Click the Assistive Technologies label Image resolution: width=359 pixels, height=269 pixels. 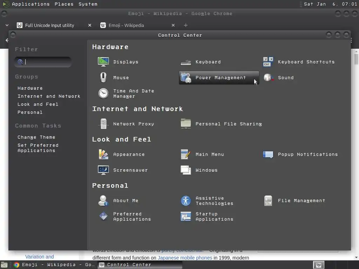click(214, 201)
